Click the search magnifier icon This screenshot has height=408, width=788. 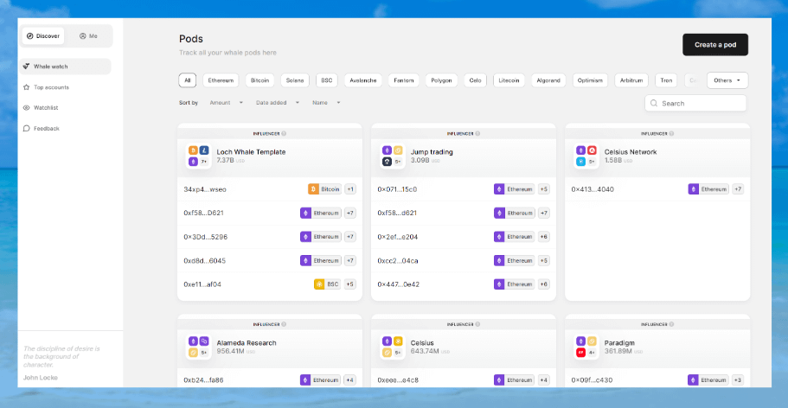654,104
